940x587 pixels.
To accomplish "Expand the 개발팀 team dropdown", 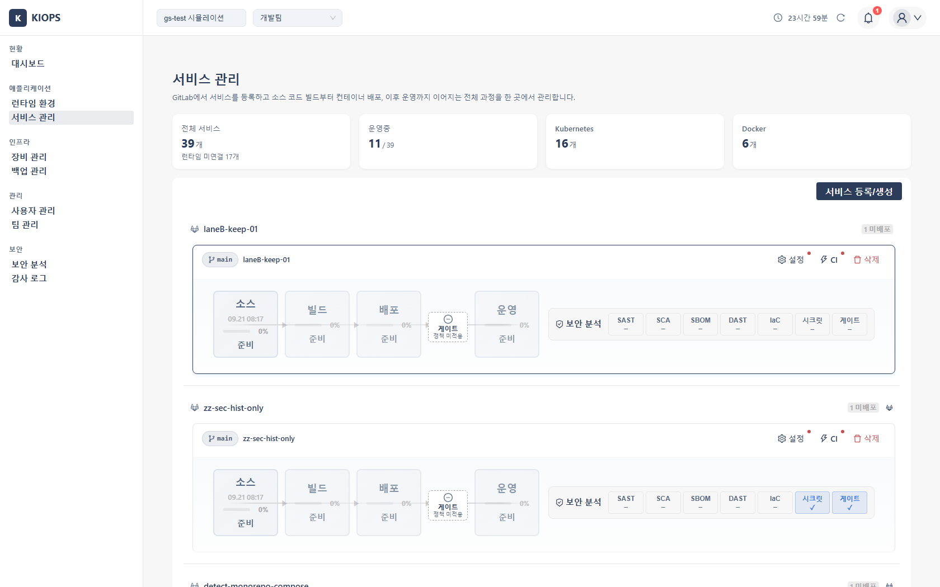I will (298, 18).
